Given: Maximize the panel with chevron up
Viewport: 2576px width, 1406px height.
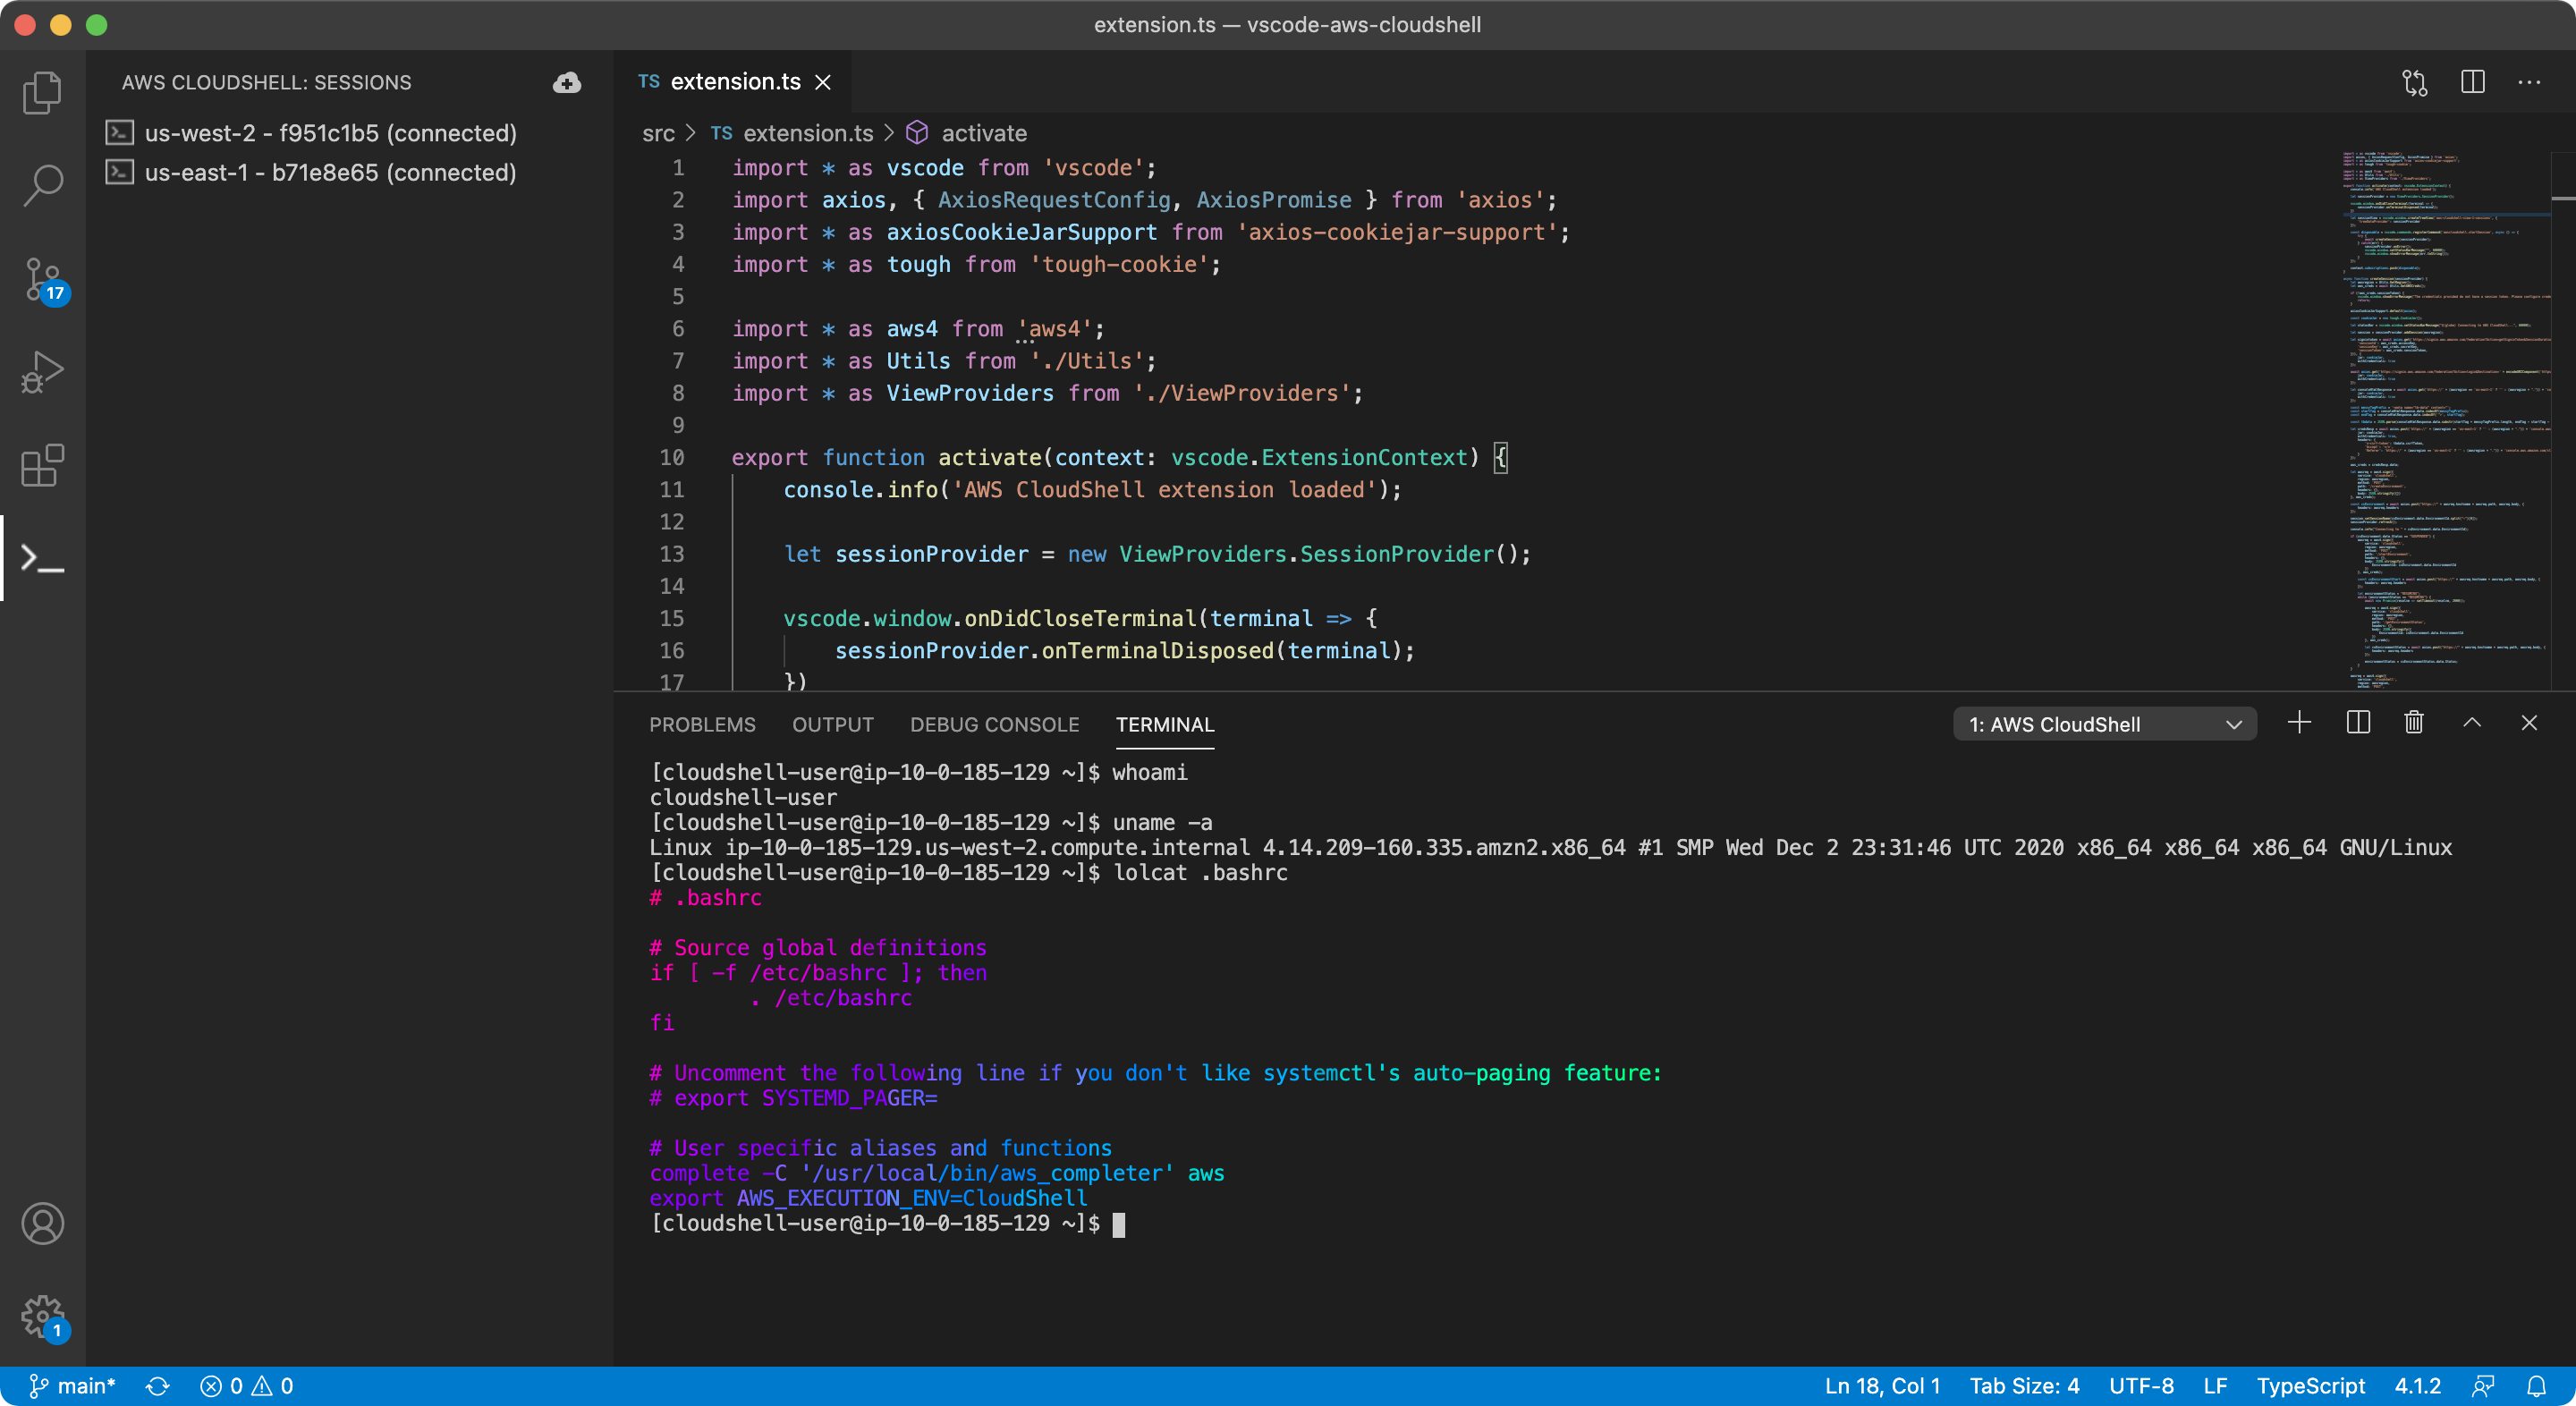Looking at the screenshot, I should [x=2471, y=723].
